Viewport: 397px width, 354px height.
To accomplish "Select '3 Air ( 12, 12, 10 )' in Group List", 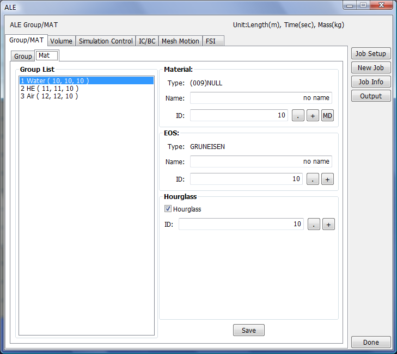I will 87,96.
